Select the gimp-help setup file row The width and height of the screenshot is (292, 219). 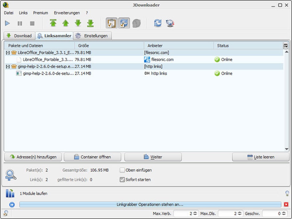pyautogui.click(x=144, y=73)
